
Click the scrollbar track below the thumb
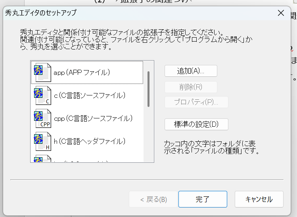[x=149, y=135]
